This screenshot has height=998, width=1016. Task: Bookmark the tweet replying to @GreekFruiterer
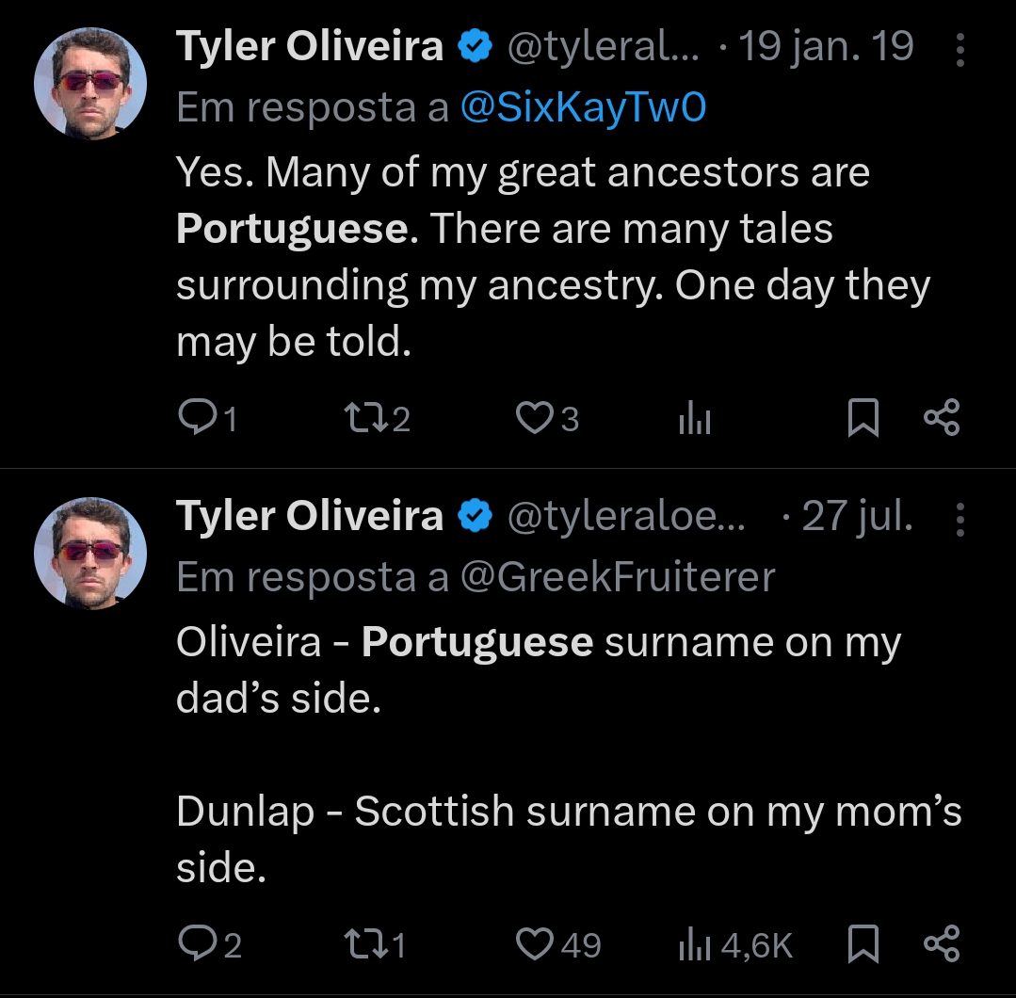(x=863, y=944)
